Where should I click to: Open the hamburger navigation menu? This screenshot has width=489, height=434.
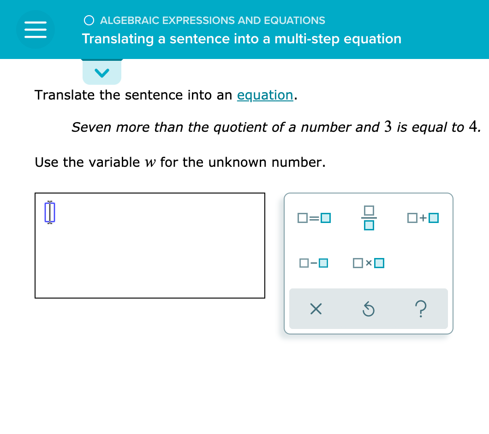tap(35, 29)
